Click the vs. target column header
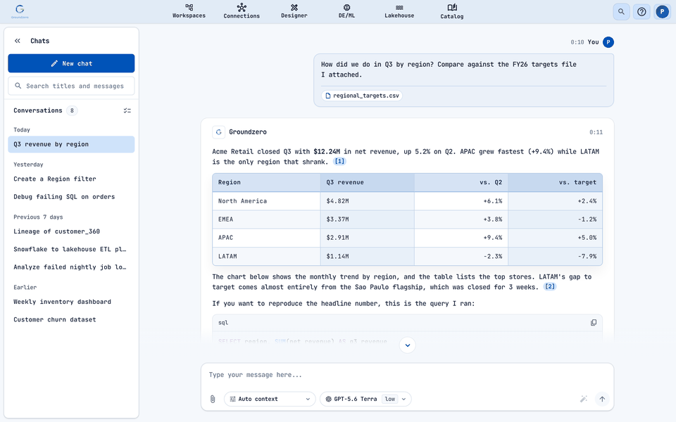 pos(556,183)
